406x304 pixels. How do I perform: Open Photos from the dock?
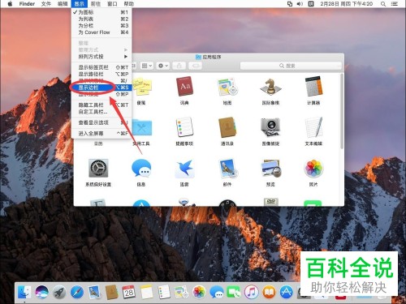coord(199,293)
